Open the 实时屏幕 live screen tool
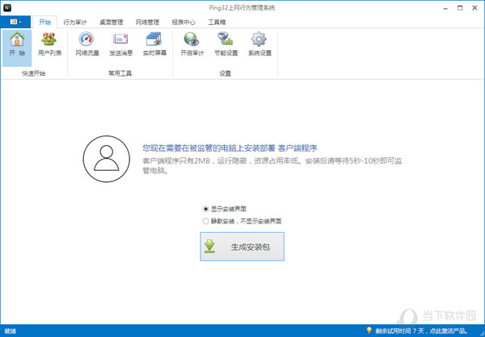 click(x=154, y=45)
